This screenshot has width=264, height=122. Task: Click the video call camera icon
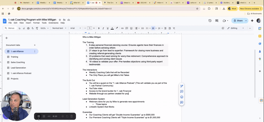[224, 21]
